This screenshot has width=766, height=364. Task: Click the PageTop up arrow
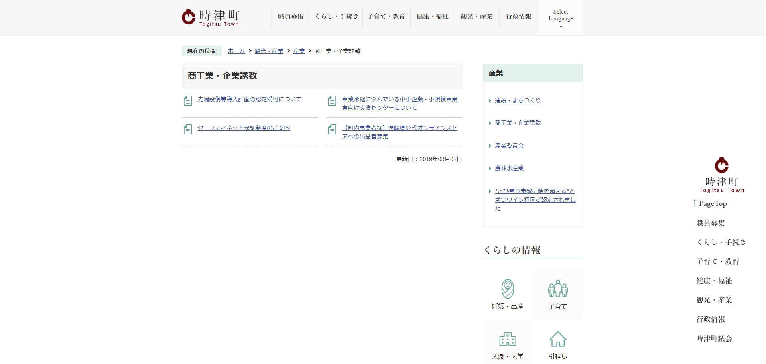(695, 203)
